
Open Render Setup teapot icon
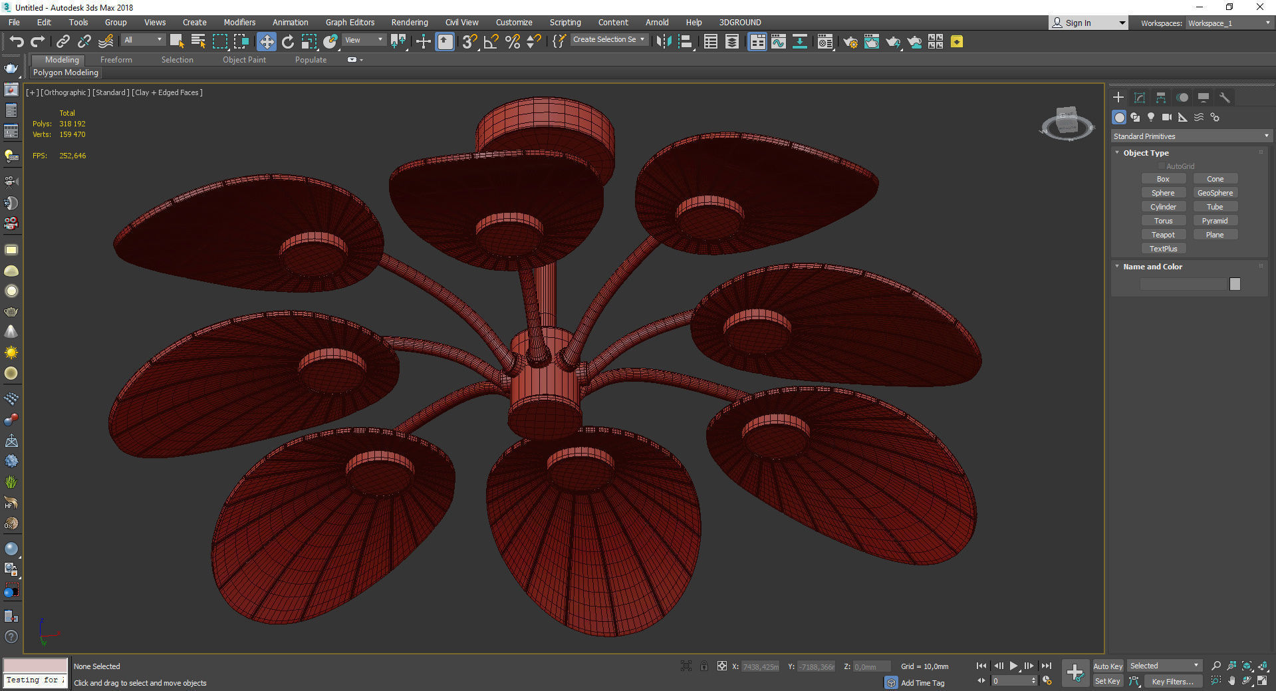(850, 42)
